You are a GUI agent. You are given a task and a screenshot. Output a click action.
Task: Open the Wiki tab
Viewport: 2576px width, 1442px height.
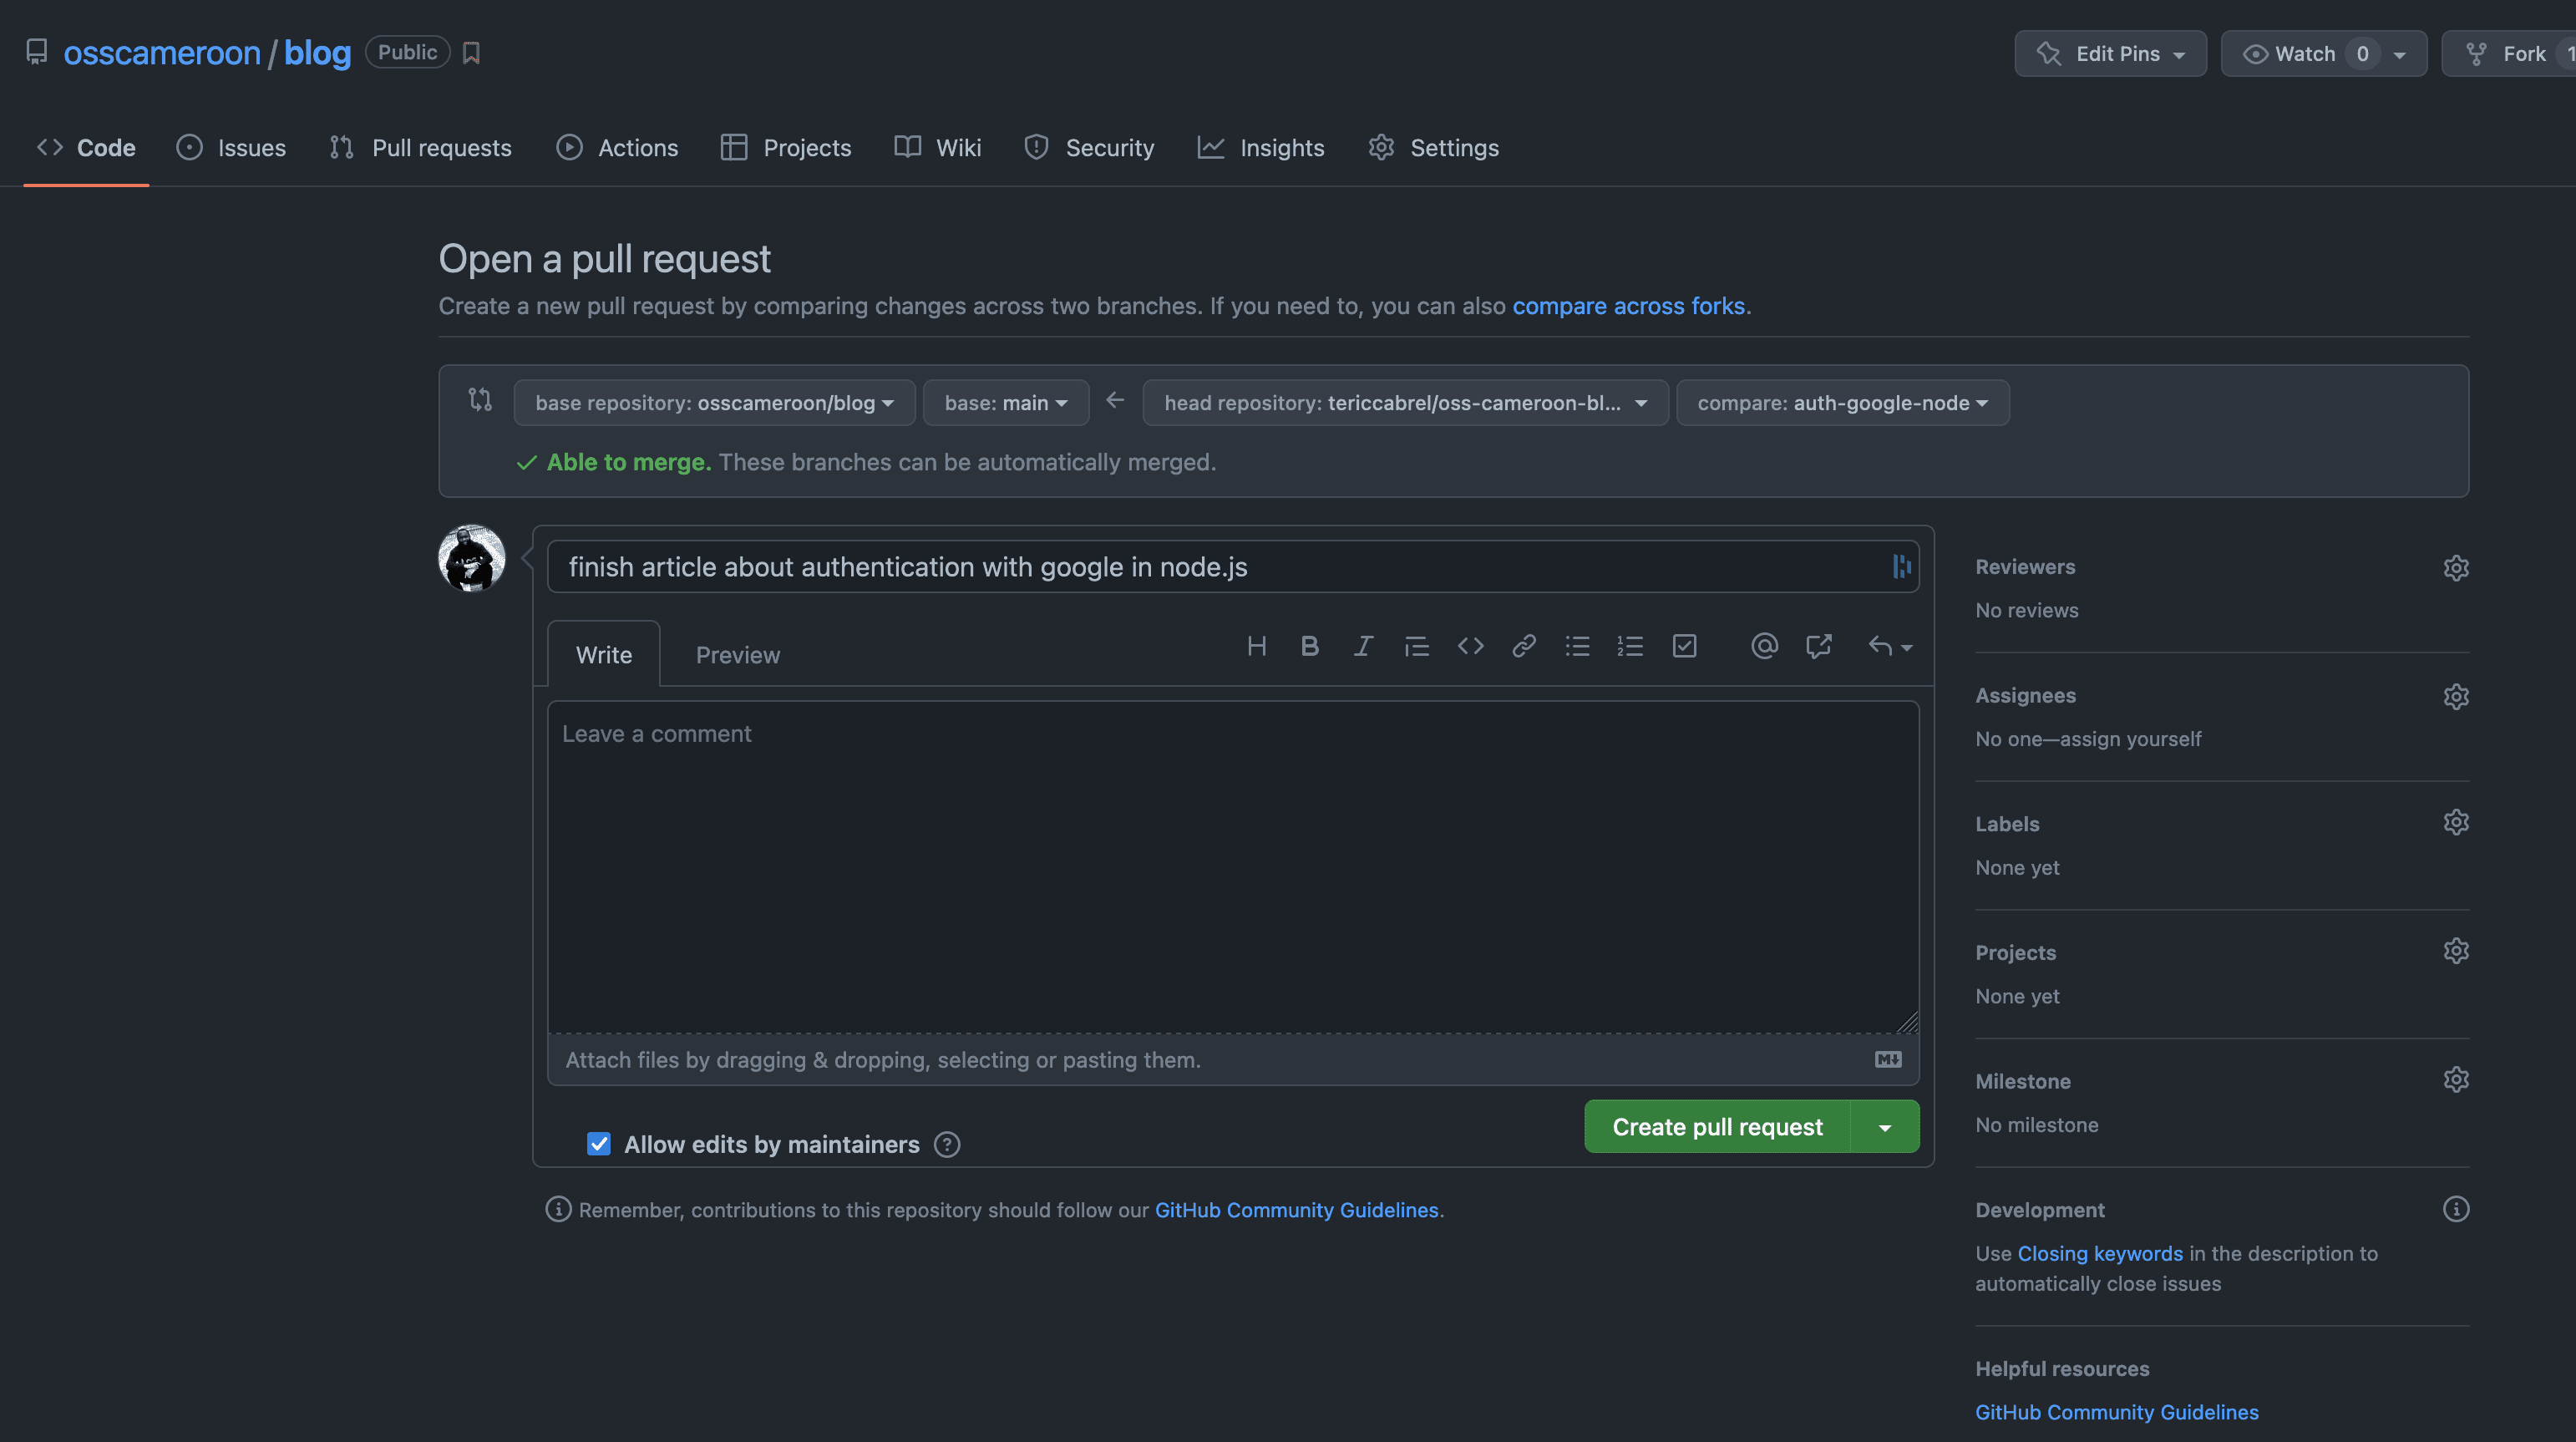(938, 148)
